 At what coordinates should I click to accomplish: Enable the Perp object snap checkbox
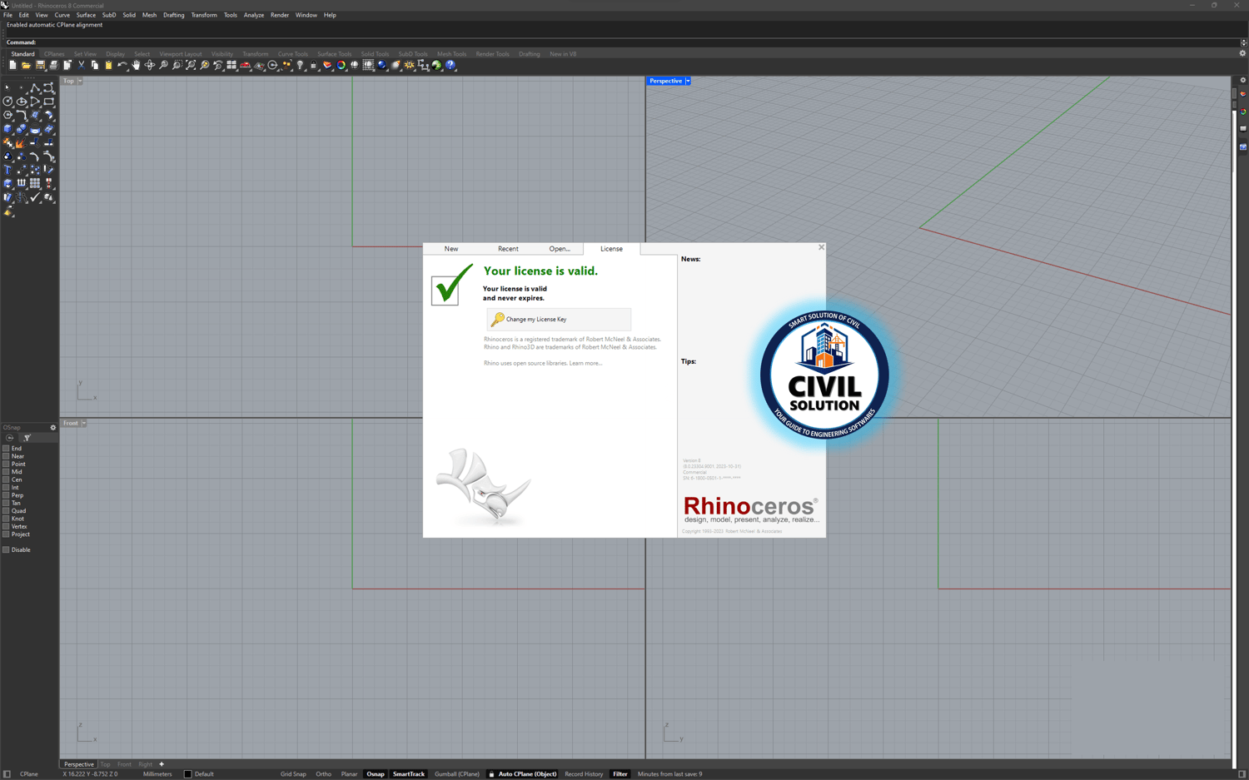pyautogui.click(x=6, y=495)
